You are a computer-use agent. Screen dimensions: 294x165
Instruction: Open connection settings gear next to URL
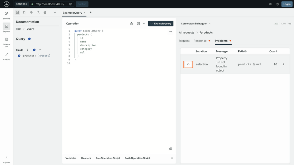pos(71,4)
